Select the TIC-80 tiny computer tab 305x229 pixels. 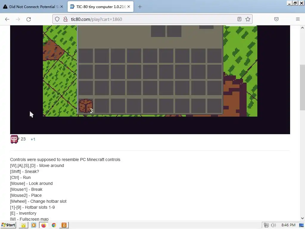point(101,7)
